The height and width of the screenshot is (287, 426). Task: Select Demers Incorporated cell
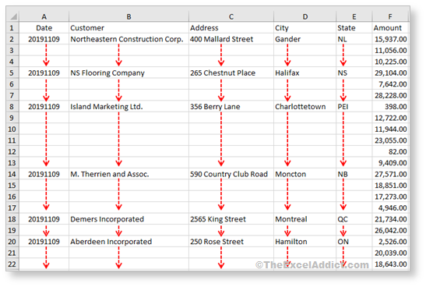click(129, 219)
